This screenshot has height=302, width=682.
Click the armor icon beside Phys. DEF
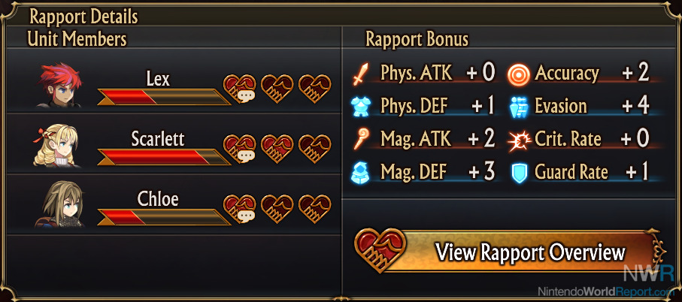pos(360,107)
